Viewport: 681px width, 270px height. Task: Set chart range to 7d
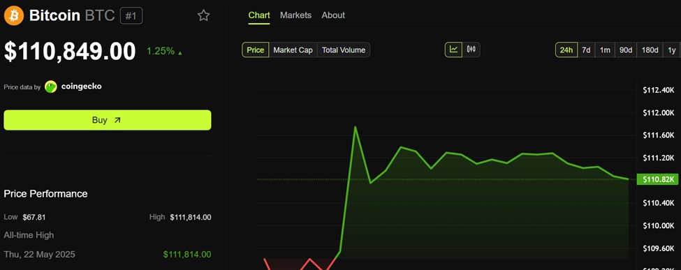586,50
